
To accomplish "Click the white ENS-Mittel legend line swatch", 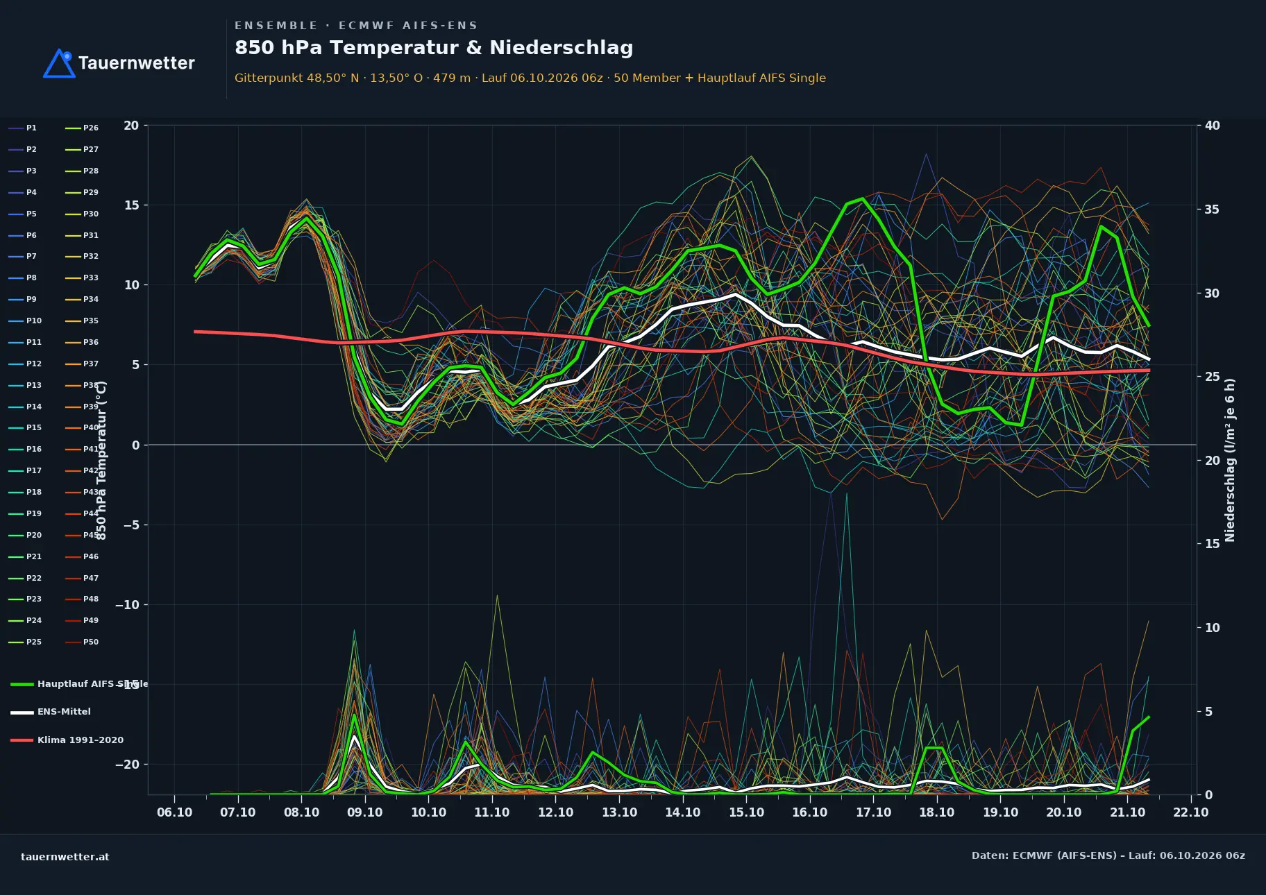I will [22, 712].
